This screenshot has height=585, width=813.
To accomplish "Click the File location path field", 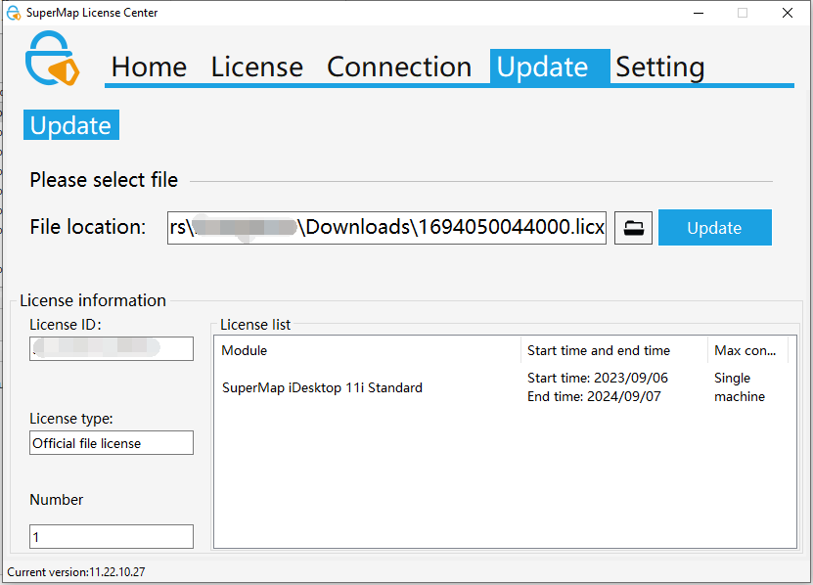I will tap(386, 228).
